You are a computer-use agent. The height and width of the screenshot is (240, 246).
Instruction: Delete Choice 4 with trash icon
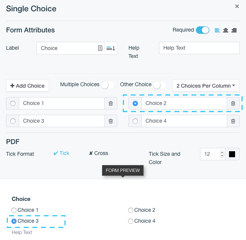click(233, 121)
